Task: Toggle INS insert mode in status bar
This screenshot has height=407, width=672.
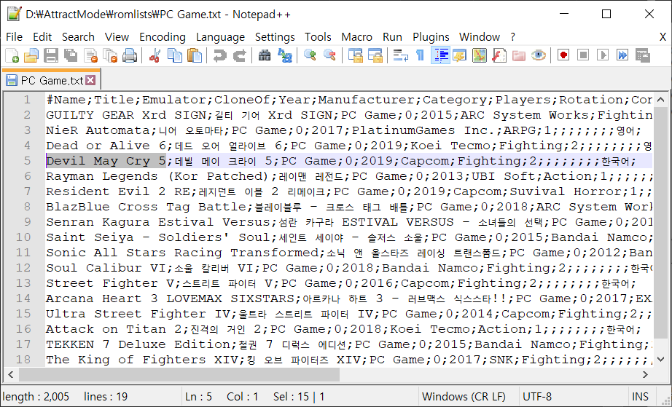Action: [x=640, y=397]
